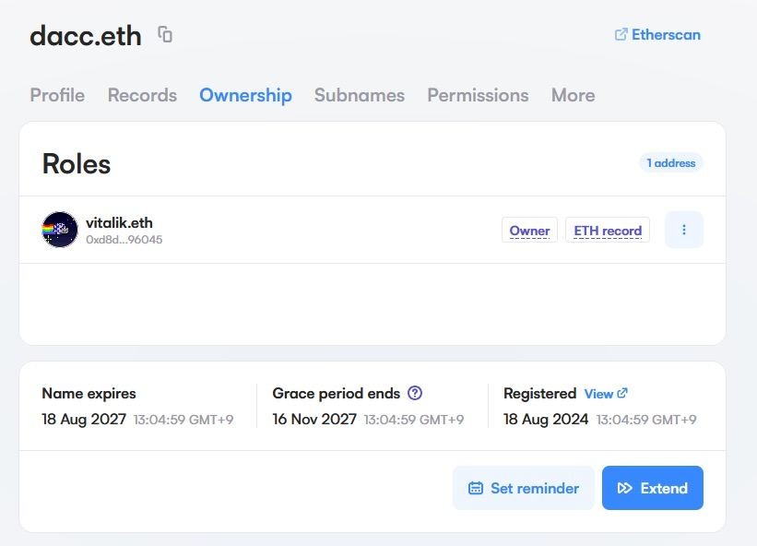Go to the Subnames tab

pos(360,95)
